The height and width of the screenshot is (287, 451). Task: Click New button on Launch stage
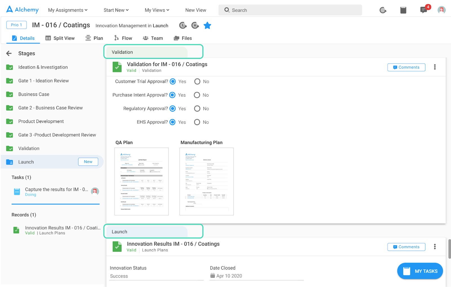[88, 162]
